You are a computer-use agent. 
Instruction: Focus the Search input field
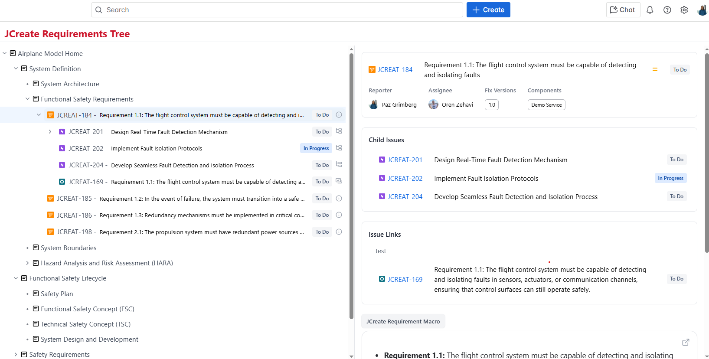pos(277,10)
